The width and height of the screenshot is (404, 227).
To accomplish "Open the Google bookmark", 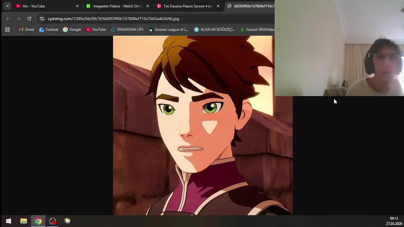I will [x=72, y=29].
